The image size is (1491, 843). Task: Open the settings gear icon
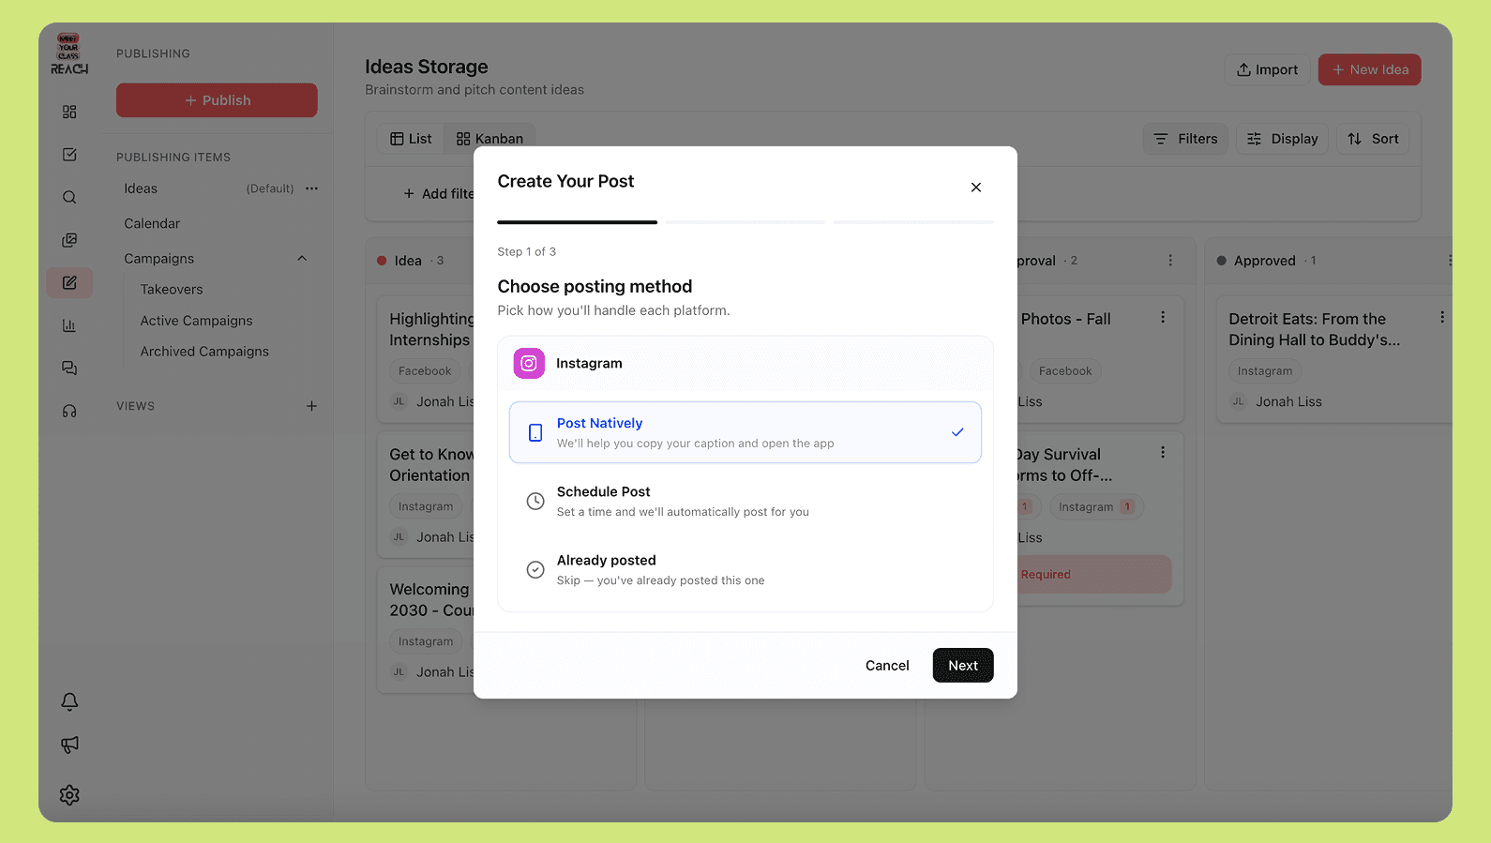[x=69, y=795]
